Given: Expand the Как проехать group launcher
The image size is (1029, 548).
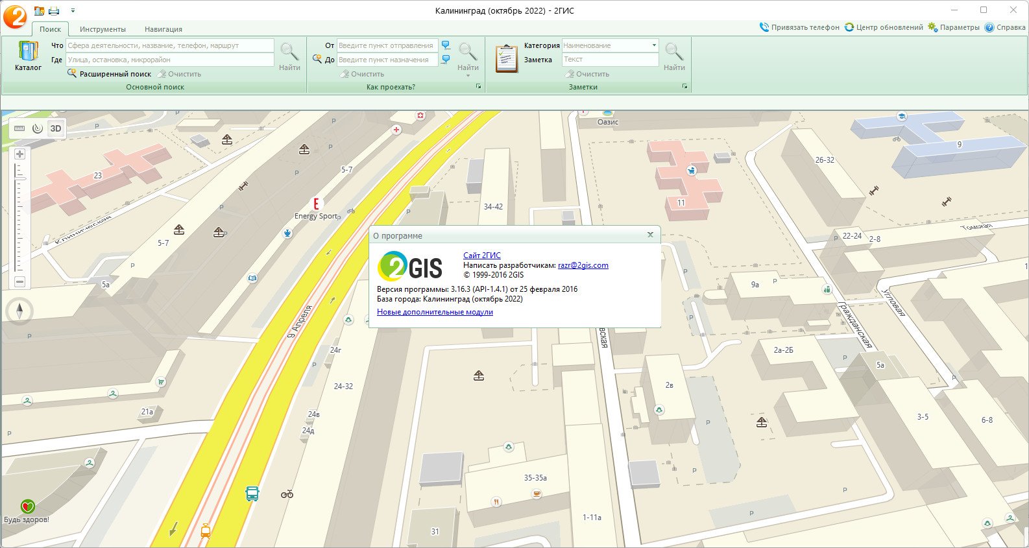Looking at the screenshot, I should [x=478, y=86].
